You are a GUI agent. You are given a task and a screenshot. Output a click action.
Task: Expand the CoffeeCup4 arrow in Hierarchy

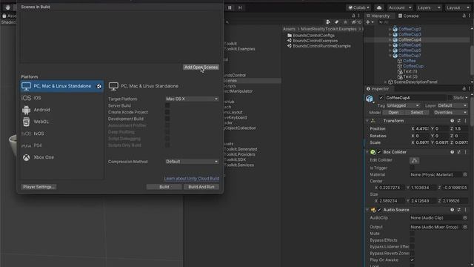(390, 39)
